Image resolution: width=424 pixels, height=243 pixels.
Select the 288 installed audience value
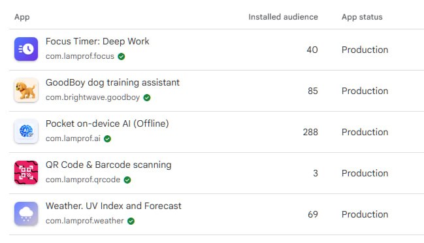coord(310,132)
